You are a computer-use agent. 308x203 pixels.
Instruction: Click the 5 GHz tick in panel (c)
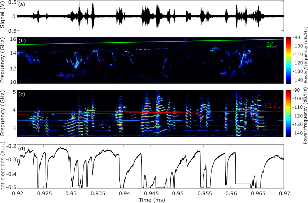[x=14, y=92]
